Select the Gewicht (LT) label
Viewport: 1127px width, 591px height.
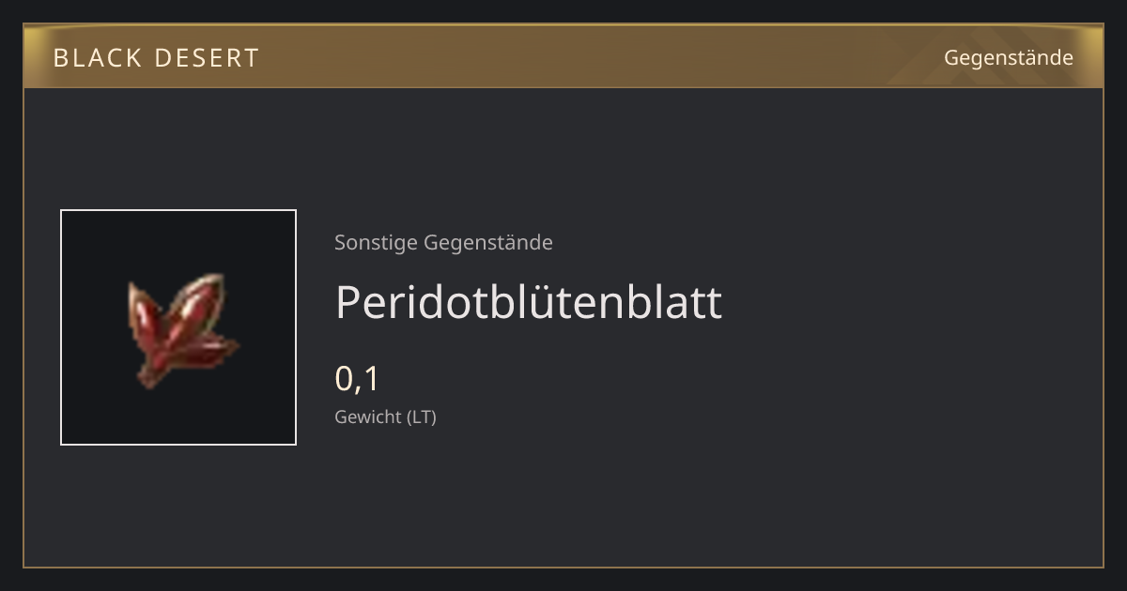click(x=385, y=417)
